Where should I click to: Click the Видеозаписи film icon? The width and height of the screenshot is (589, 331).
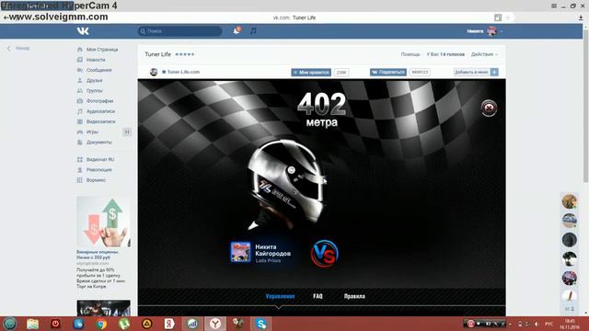(x=80, y=121)
